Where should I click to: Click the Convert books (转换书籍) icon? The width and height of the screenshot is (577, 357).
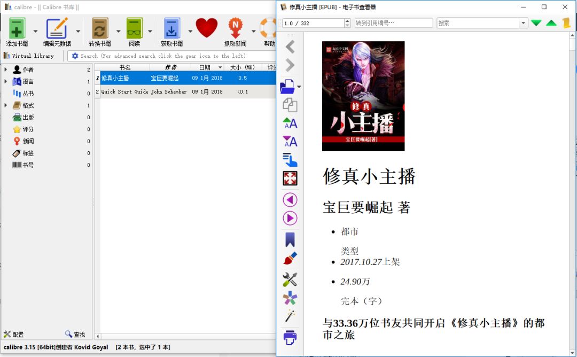(100, 28)
